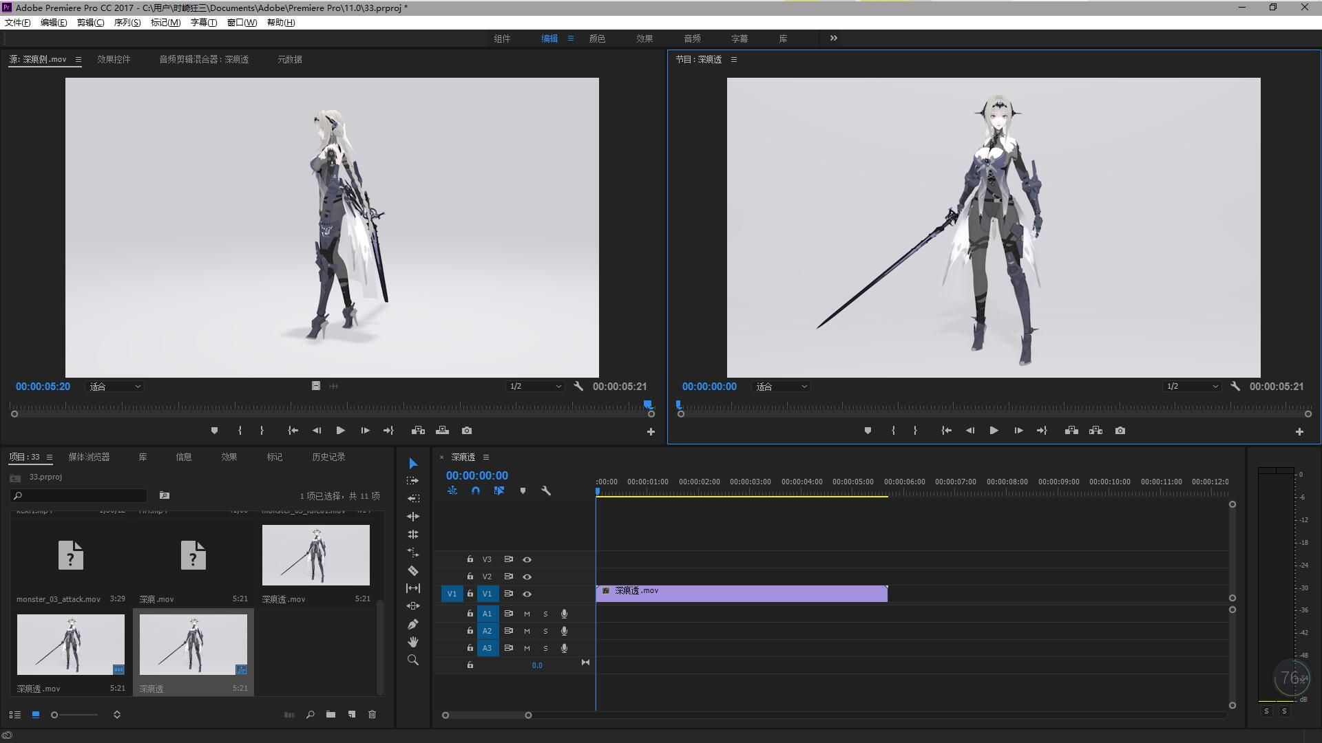Add marker in timeline panel
The width and height of the screenshot is (1322, 743).
(523, 491)
